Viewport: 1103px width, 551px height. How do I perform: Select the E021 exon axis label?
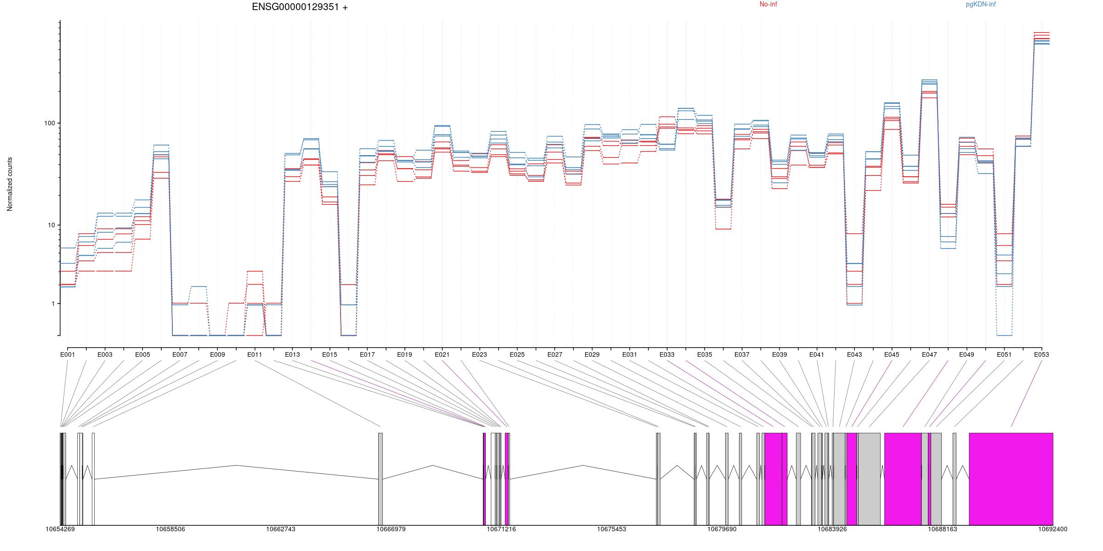pos(442,355)
